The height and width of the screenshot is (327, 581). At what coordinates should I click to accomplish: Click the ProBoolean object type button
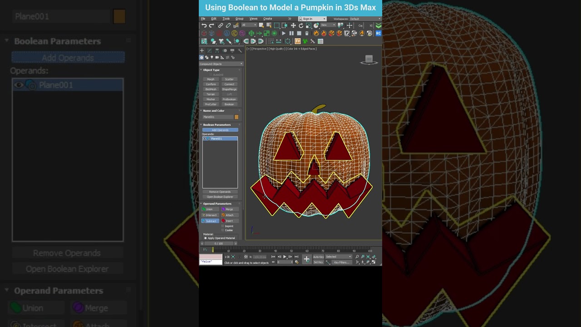pos(229,99)
